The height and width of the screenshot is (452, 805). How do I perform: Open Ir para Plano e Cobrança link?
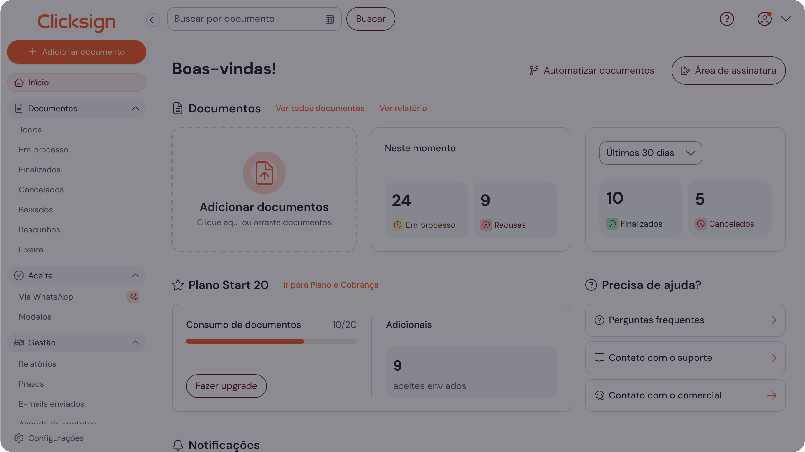(330, 285)
